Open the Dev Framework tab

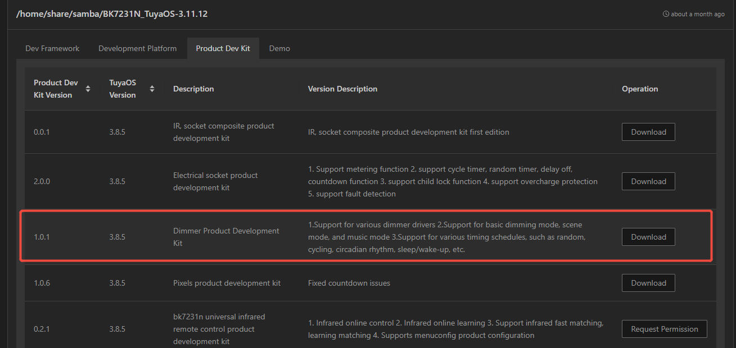tap(52, 48)
